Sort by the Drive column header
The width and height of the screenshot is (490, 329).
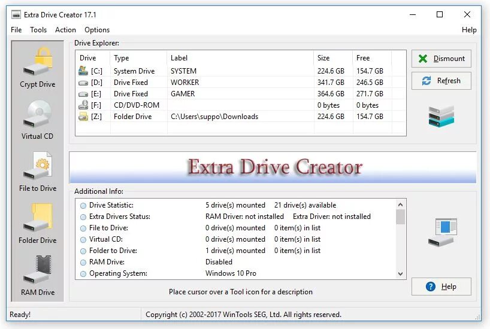point(93,58)
